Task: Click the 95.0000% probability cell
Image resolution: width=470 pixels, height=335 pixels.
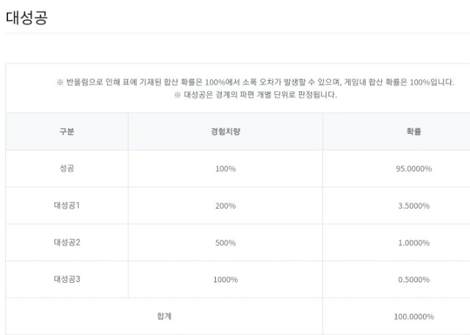Action: click(413, 169)
